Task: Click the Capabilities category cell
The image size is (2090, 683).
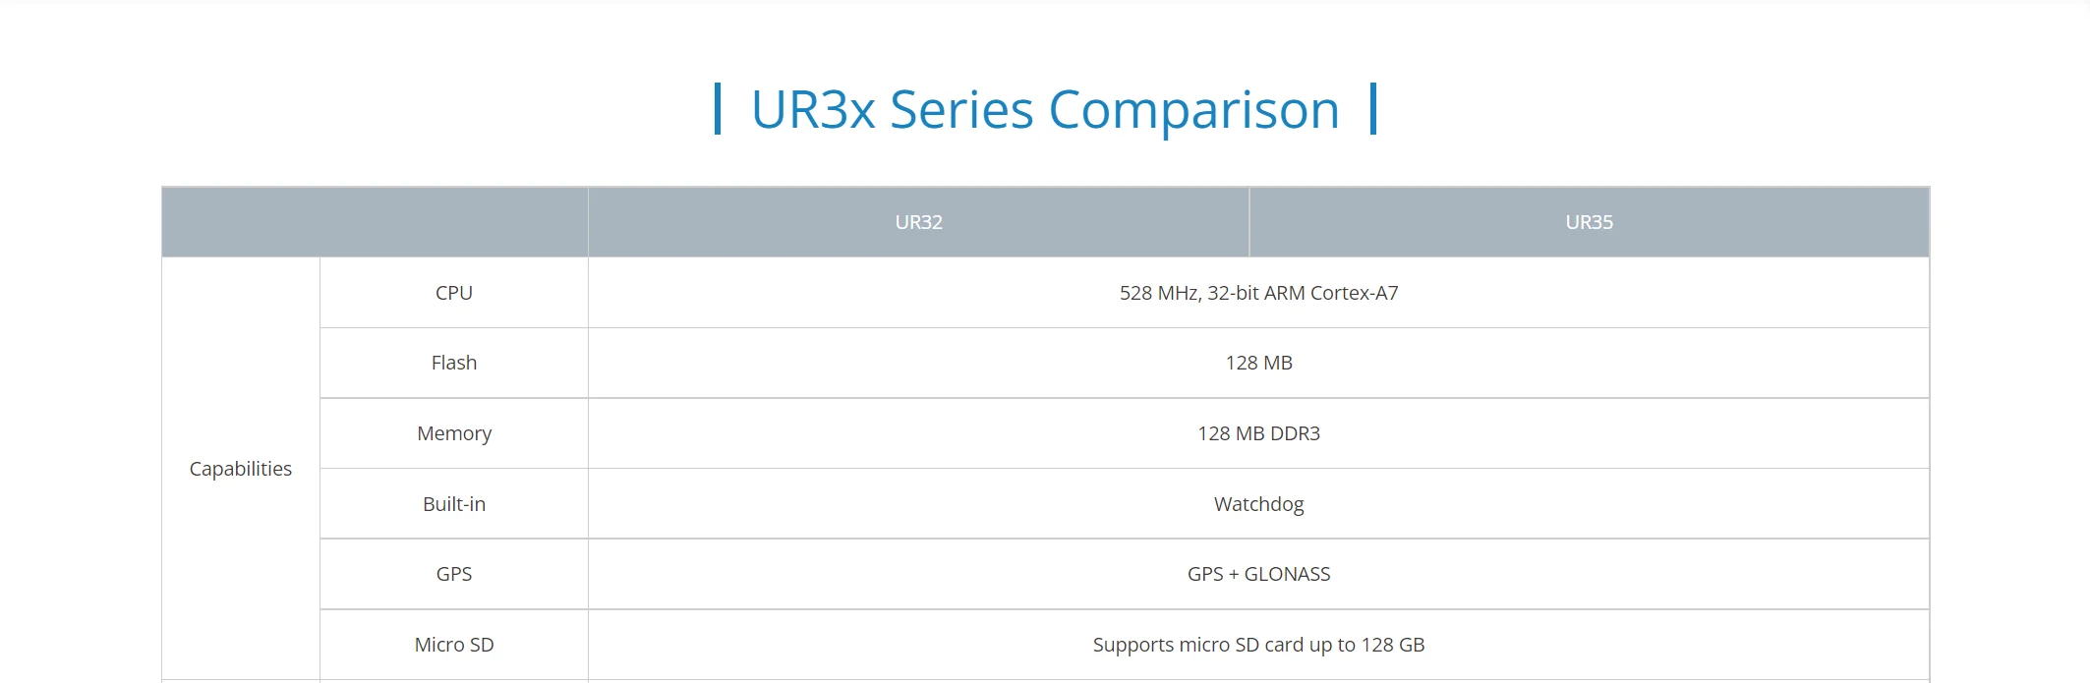Action: 241,469
